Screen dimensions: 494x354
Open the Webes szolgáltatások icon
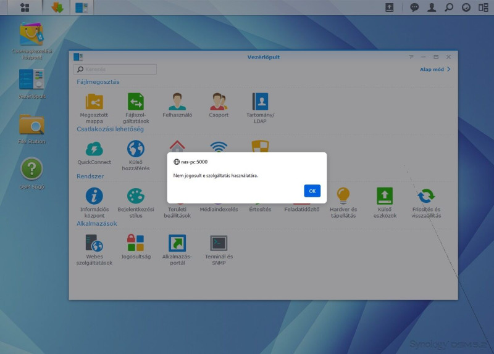coord(94,243)
